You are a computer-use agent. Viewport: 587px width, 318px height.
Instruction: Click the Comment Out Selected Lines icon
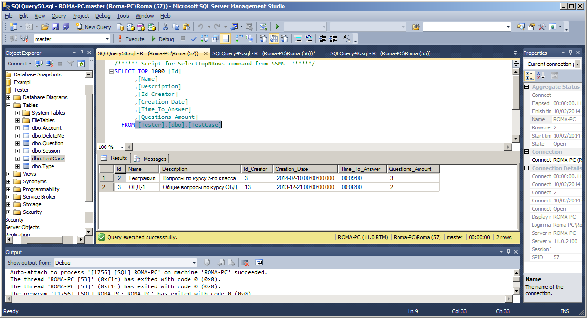pos(298,39)
